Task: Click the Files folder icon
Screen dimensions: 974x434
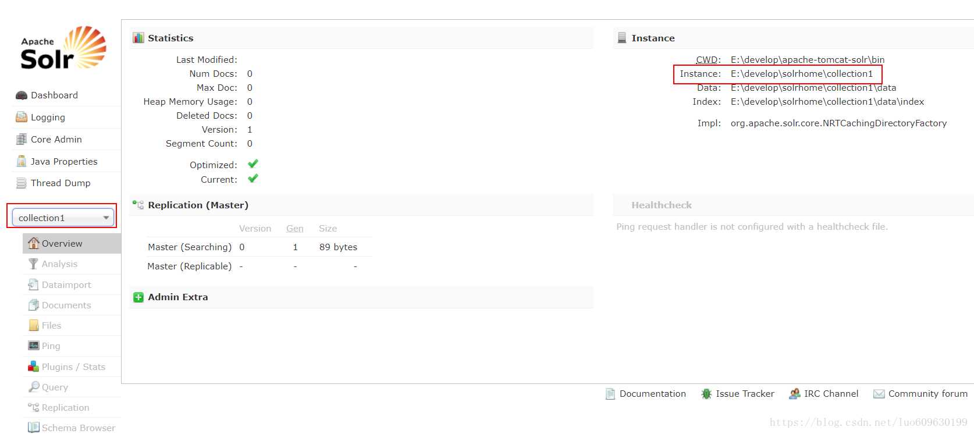Action: pyautogui.click(x=34, y=325)
